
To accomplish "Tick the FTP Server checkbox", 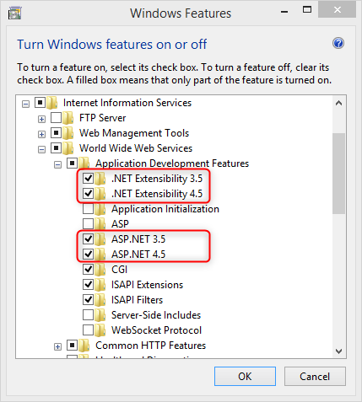I will [56, 118].
